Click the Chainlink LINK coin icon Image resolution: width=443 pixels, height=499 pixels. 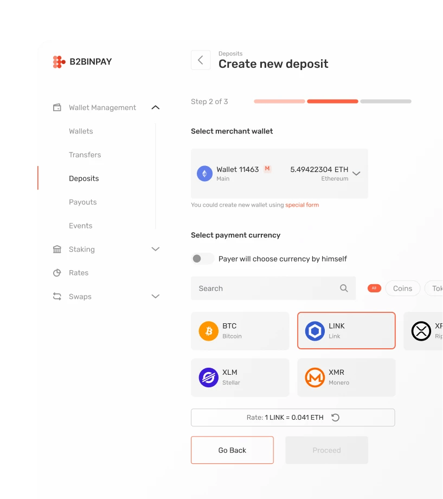tap(314, 331)
